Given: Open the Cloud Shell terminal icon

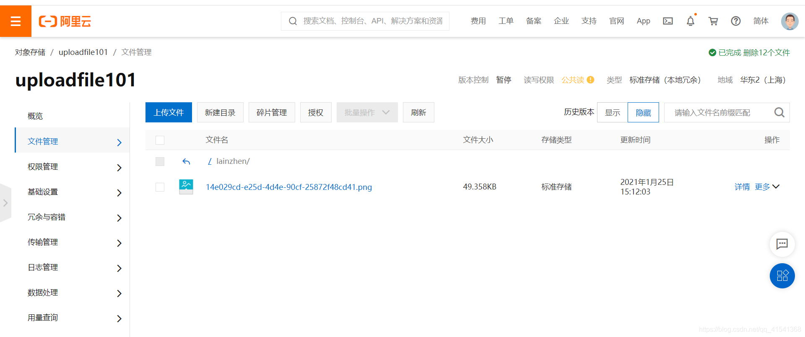Looking at the screenshot, I should tap(667, 21).
